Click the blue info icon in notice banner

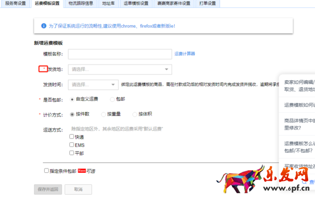tap(44, 26)
